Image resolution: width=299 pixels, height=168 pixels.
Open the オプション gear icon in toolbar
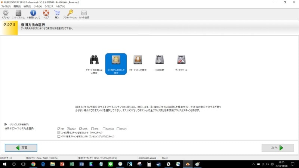5,13
